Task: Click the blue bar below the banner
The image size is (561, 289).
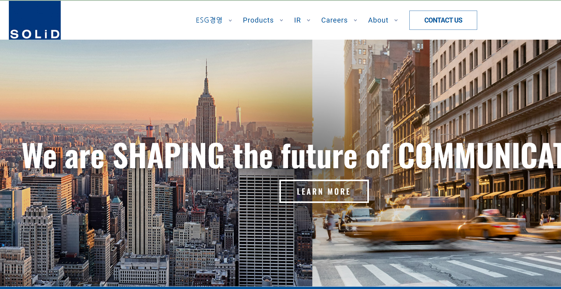Action: coord(280,288)
